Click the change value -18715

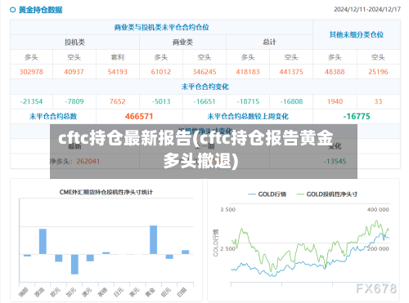248,101
